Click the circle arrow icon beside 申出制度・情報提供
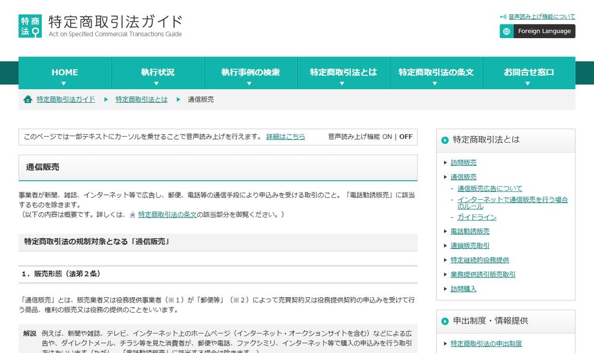This screenshot has height=353, width=594. pyautogui.click(x=445, y=321)
